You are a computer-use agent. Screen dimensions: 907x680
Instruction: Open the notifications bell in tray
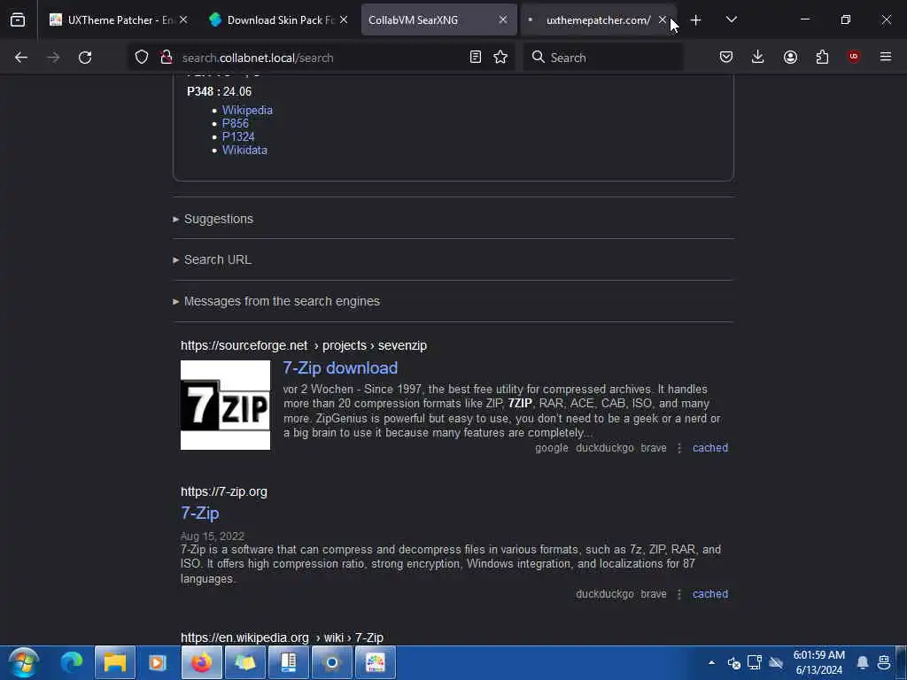(x=863, y=662)
